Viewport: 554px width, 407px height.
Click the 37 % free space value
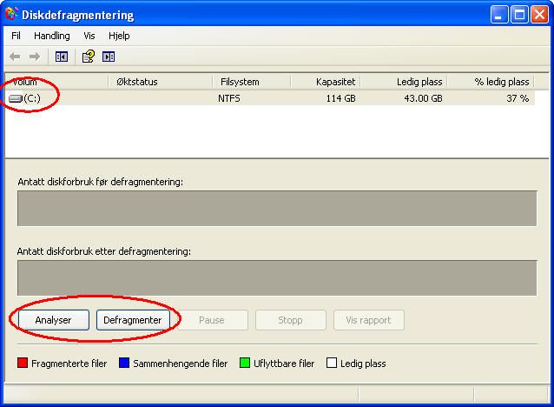click(x=518, y=98)
